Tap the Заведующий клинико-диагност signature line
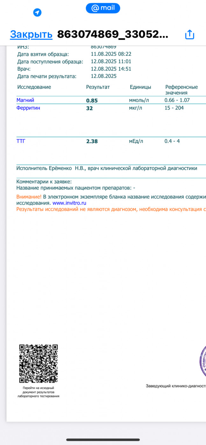206x445 pixels. [x=176, y=386]
